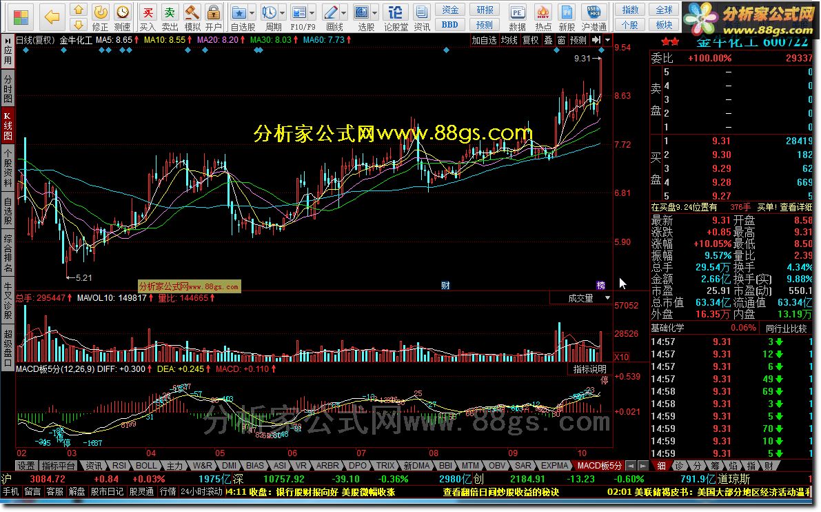This screenshot has height=512, width=821.
Task: Toggle 均线 moving averages display
Action: tap(509, 40)
